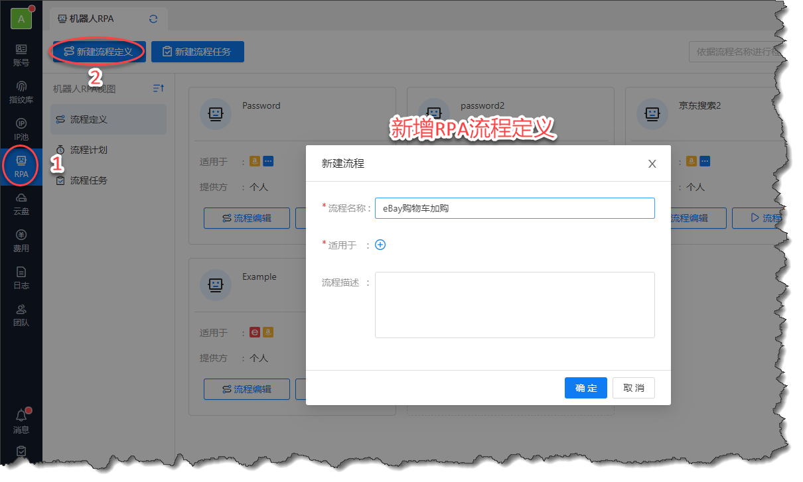This screenshot has height=482, width=803.
Task: Refresh the 机器人RPA tab
Action: (x=154, y=19)
